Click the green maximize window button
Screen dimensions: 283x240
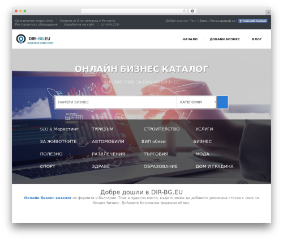[25, 11]
